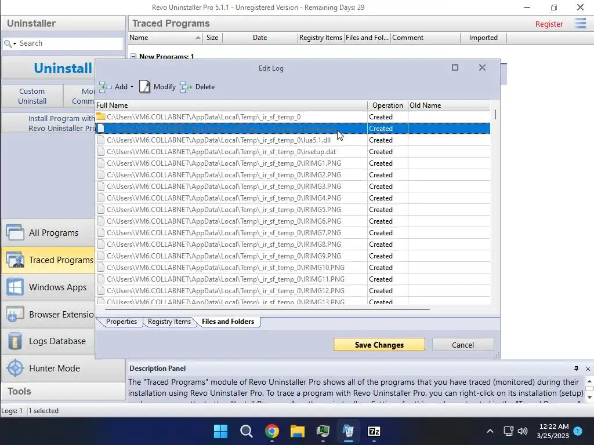Screen dimensions: 594x445
Task: Sort by Full Name column header
Action: pos(231,105)
